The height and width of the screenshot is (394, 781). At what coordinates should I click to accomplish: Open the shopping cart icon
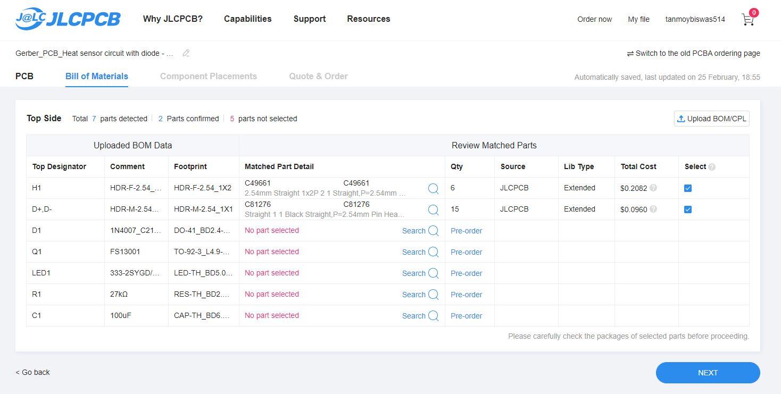(x=748, y=19)
